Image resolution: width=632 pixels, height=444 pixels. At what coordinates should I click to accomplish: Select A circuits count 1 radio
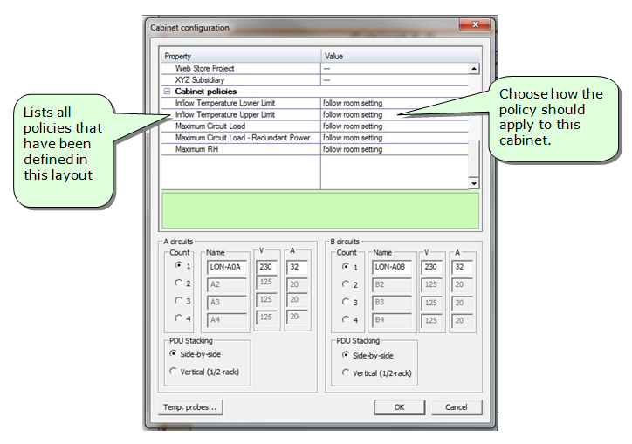[x=178, y=266]
